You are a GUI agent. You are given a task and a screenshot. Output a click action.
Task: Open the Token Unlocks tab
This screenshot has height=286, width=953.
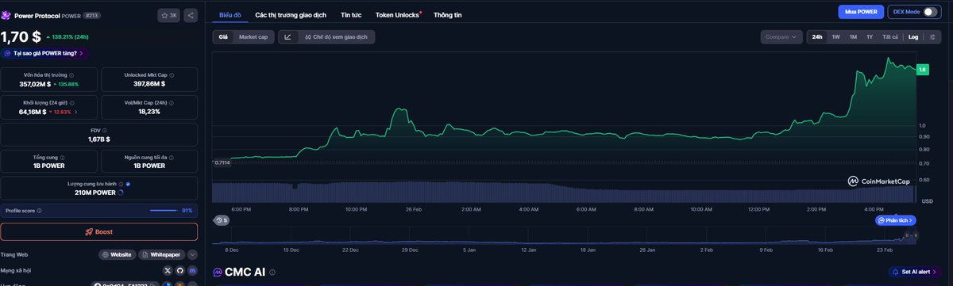pyautogui.click(x=397, y=15)
